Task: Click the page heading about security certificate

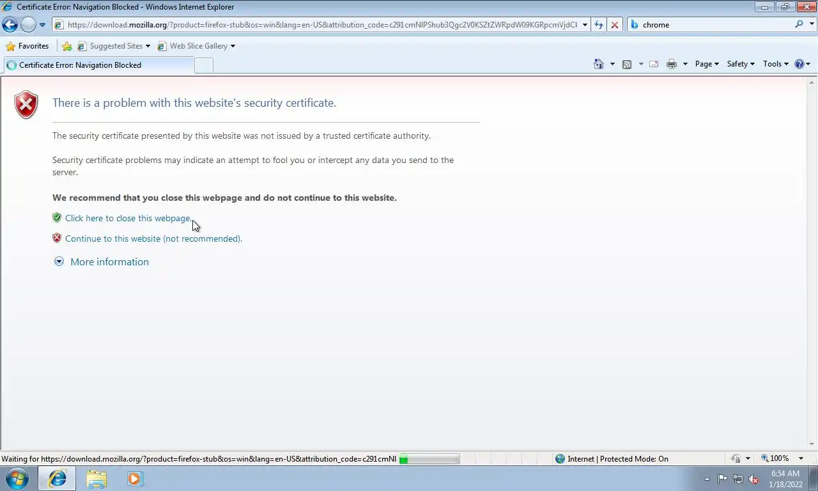Action: (x=194, y=103)
